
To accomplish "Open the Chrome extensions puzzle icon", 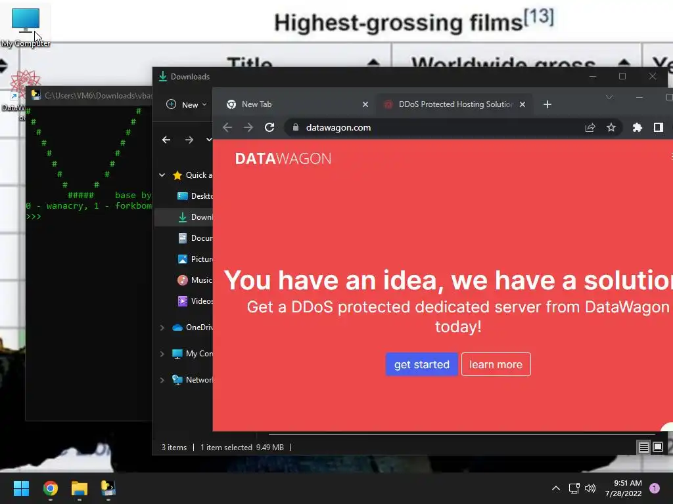I will coord(638,127).
